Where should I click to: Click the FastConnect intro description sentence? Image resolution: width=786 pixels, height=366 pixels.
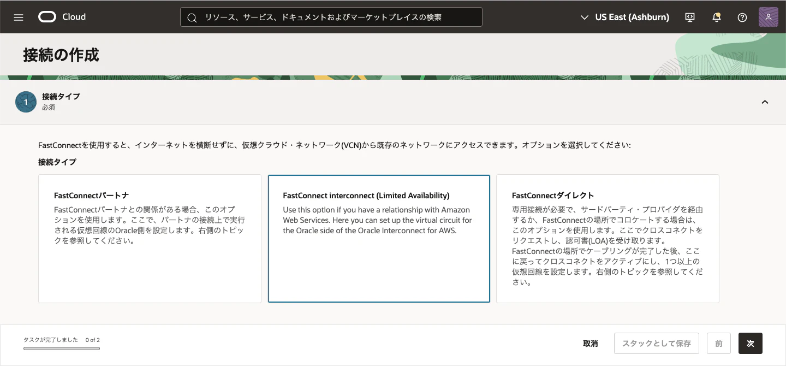(335, 146)
